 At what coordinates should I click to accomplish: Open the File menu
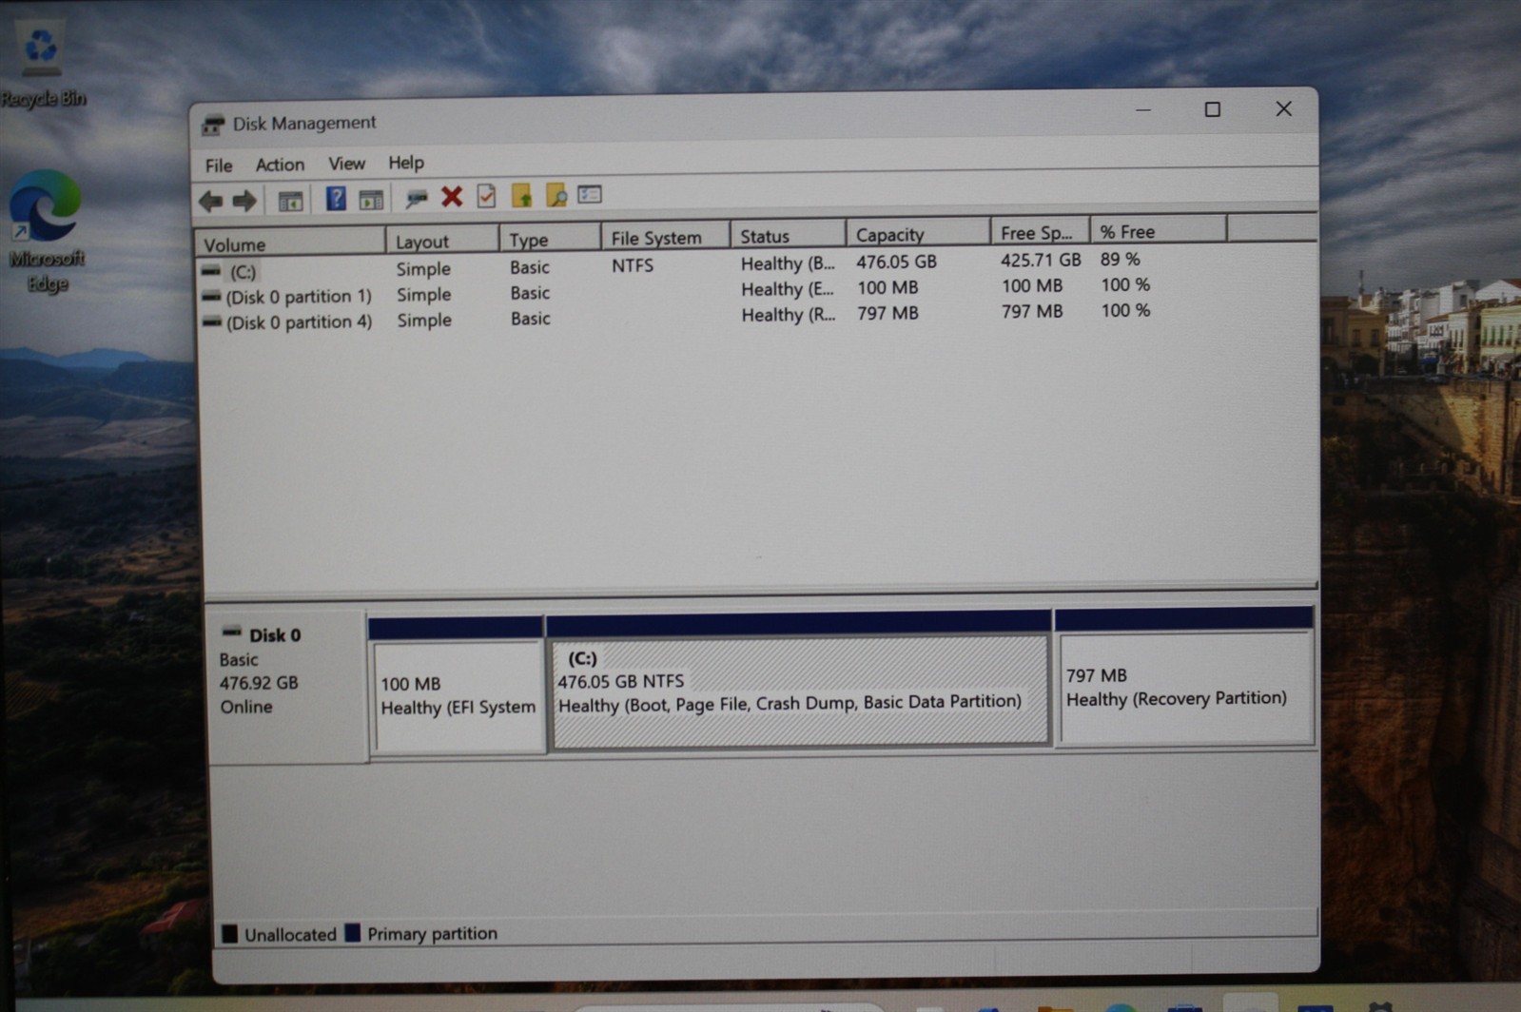coord(219,165)
